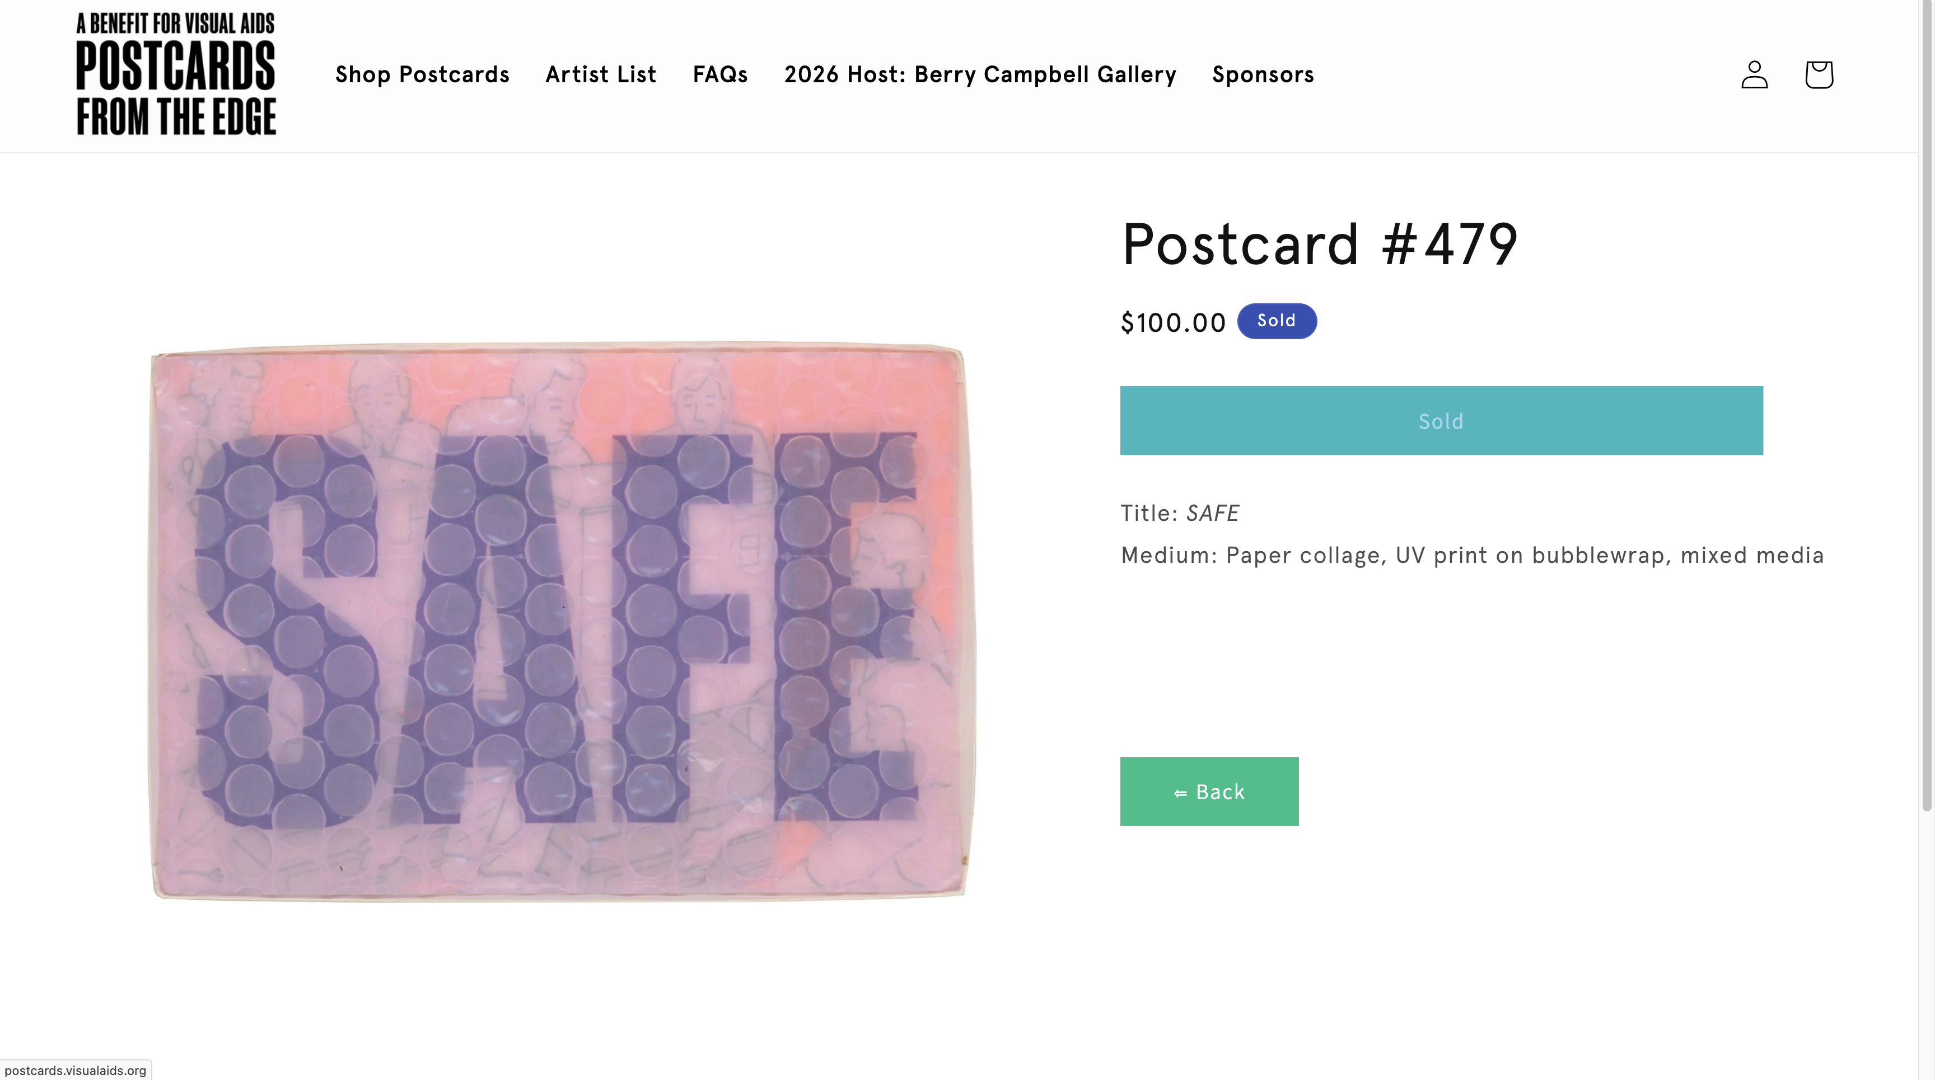Viewport: 1935px width, 1080px height.
Task: Click the Postcard #479 heading
Action: [x=1319, y=245]
